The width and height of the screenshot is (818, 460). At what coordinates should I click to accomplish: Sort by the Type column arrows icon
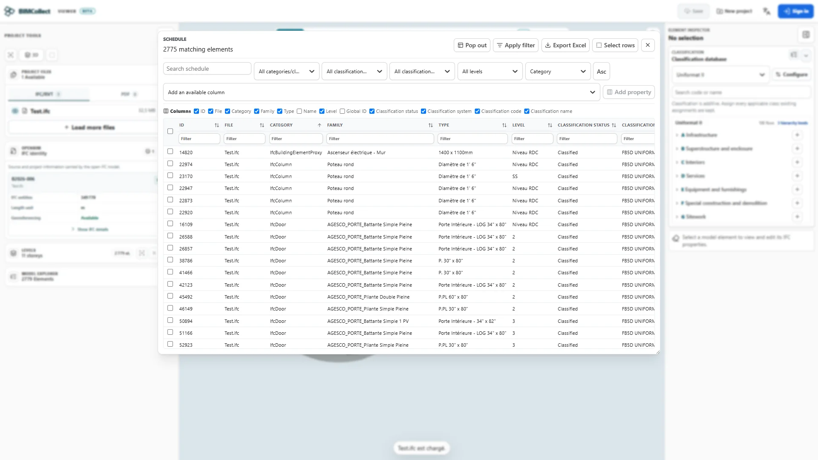pyautogui.click(x=504, y=125)
